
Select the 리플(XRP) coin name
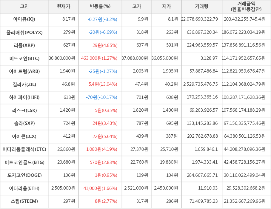(24, 45)
